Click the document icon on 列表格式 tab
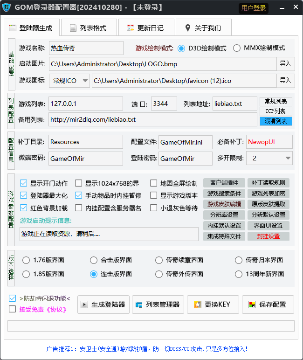Viewport: 303px width, 360px height. pyautogui.click(x=73, y=28)
